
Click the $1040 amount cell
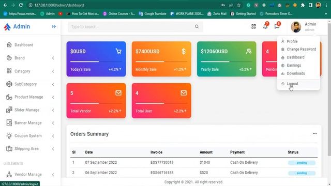[x=205, y=162]
